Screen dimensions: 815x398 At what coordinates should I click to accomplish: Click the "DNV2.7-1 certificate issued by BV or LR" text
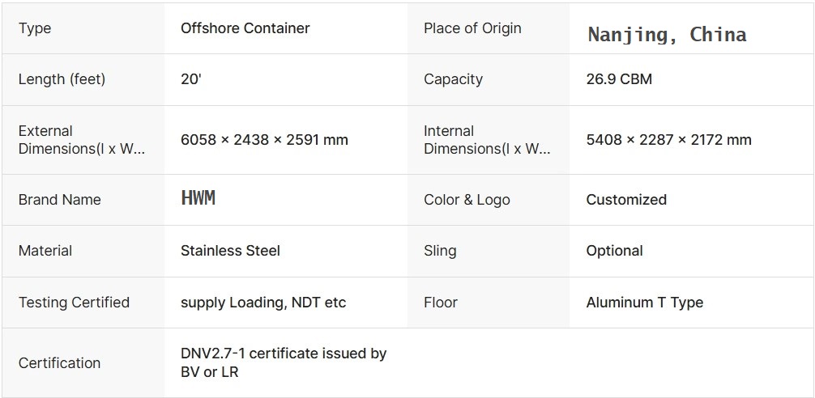click(x=284, y=362)
